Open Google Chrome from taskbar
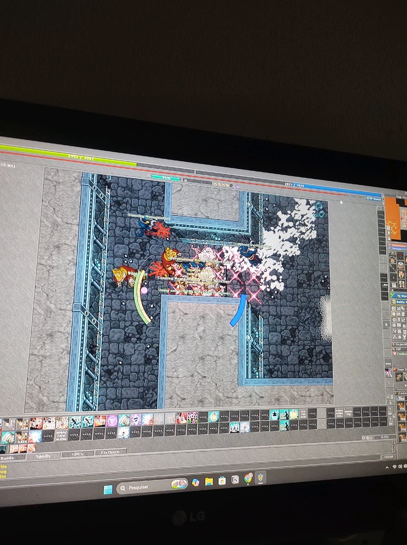This screenshot has height=545, width=407. pos(248,479)
